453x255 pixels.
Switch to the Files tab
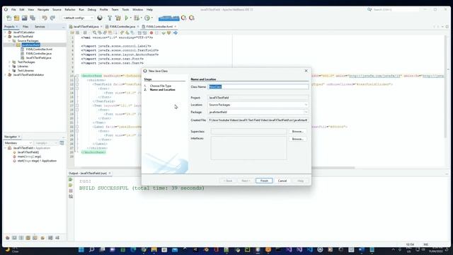tap(25, 27)
